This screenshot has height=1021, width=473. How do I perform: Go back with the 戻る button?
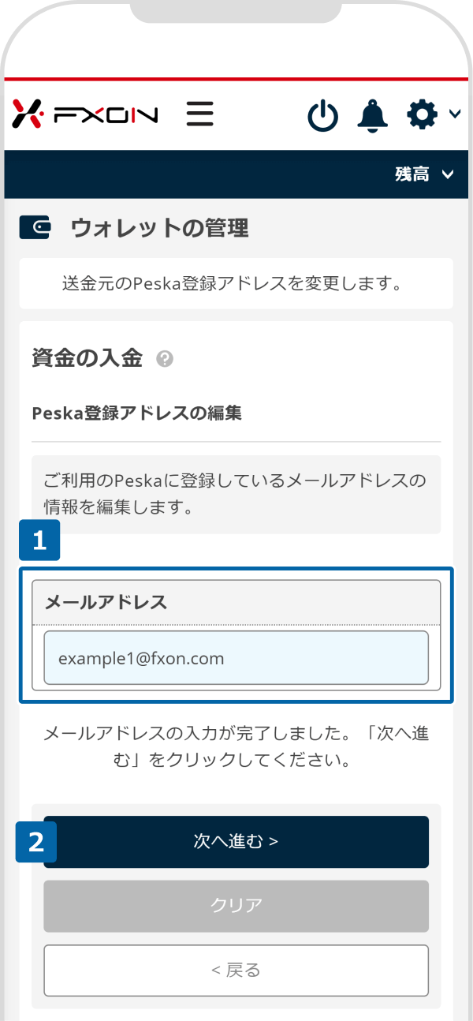[x=236, y=971]
